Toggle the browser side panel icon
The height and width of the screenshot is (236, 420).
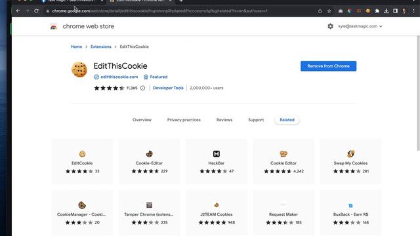pyautogui.click(x=395, y=11)
